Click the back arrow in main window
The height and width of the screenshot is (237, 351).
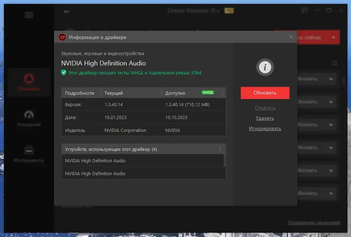tap(67, 11)
